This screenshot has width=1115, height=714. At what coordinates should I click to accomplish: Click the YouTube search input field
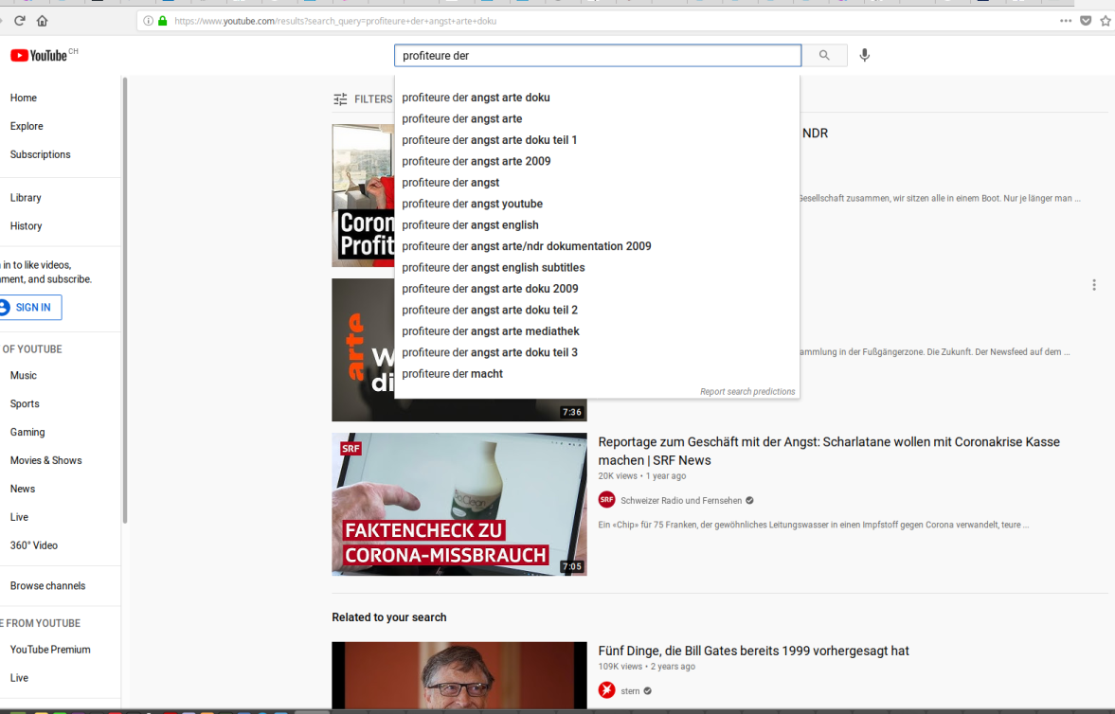tap(598, 56)
